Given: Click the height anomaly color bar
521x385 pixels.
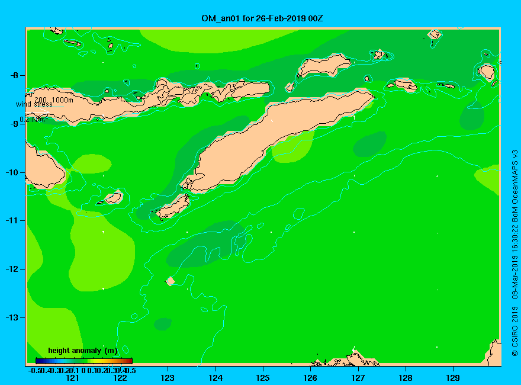Looking at the screenshot, I should tap(84, 361).
